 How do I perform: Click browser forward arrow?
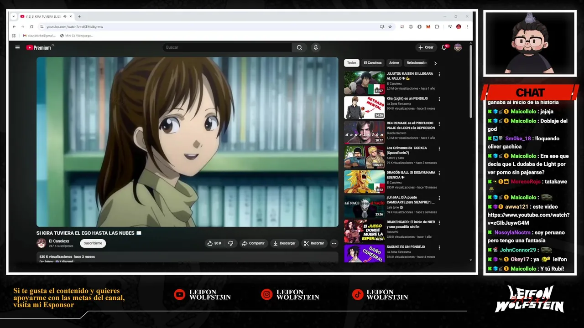coord(22,27)
